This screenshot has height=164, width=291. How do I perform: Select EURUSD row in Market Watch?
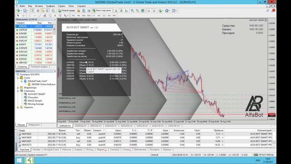[35, 26]
